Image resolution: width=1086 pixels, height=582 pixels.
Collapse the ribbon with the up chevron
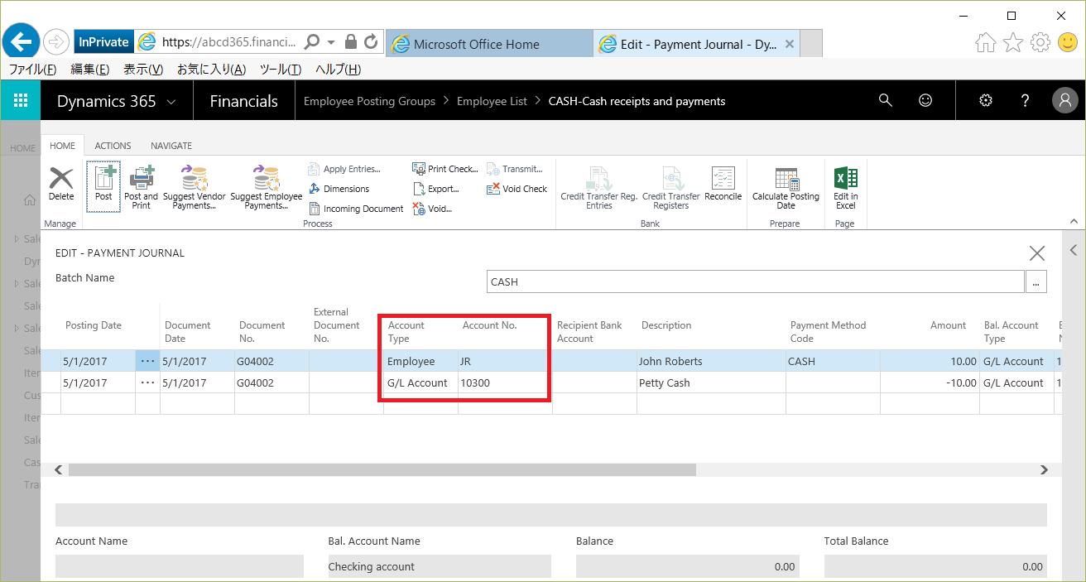tap(1074, 222)
